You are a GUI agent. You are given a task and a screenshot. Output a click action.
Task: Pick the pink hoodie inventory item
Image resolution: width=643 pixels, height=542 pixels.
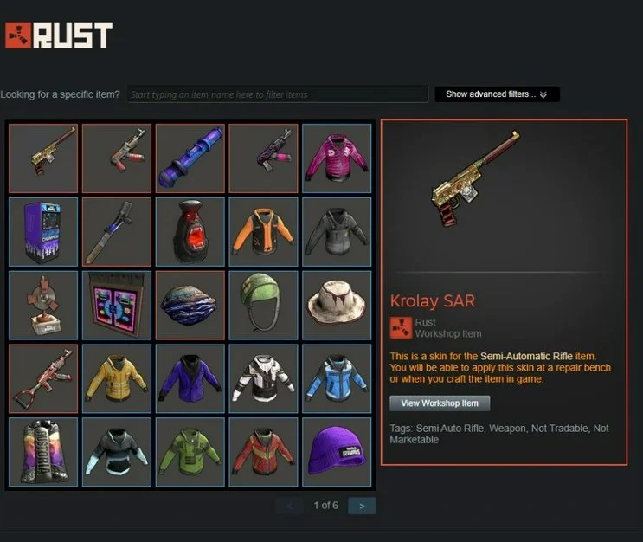click(x=337, y=158)
